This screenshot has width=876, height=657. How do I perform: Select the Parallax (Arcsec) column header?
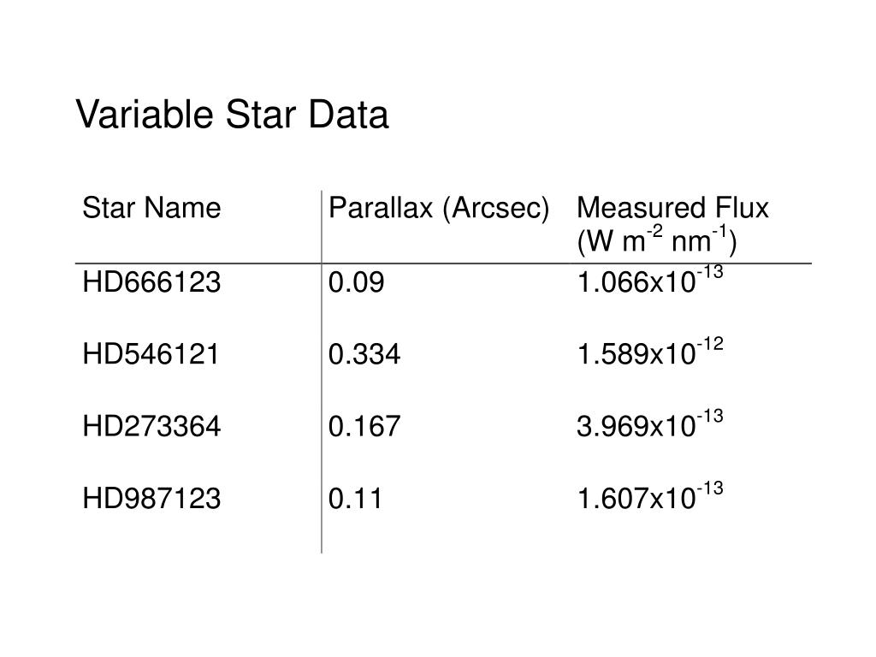tap(439, 209)
